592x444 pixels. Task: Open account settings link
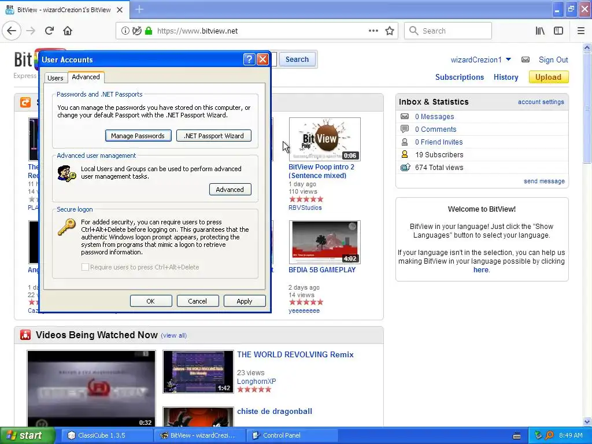click(x=541, y=102)
